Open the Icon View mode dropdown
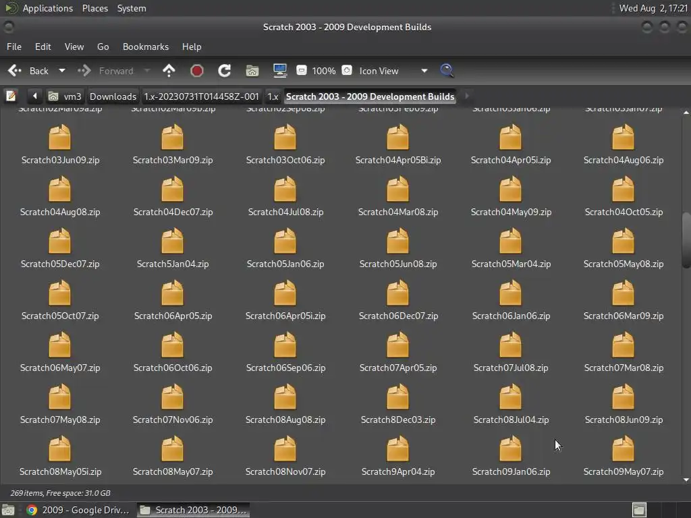691x518 pixels. coord(393,70)
